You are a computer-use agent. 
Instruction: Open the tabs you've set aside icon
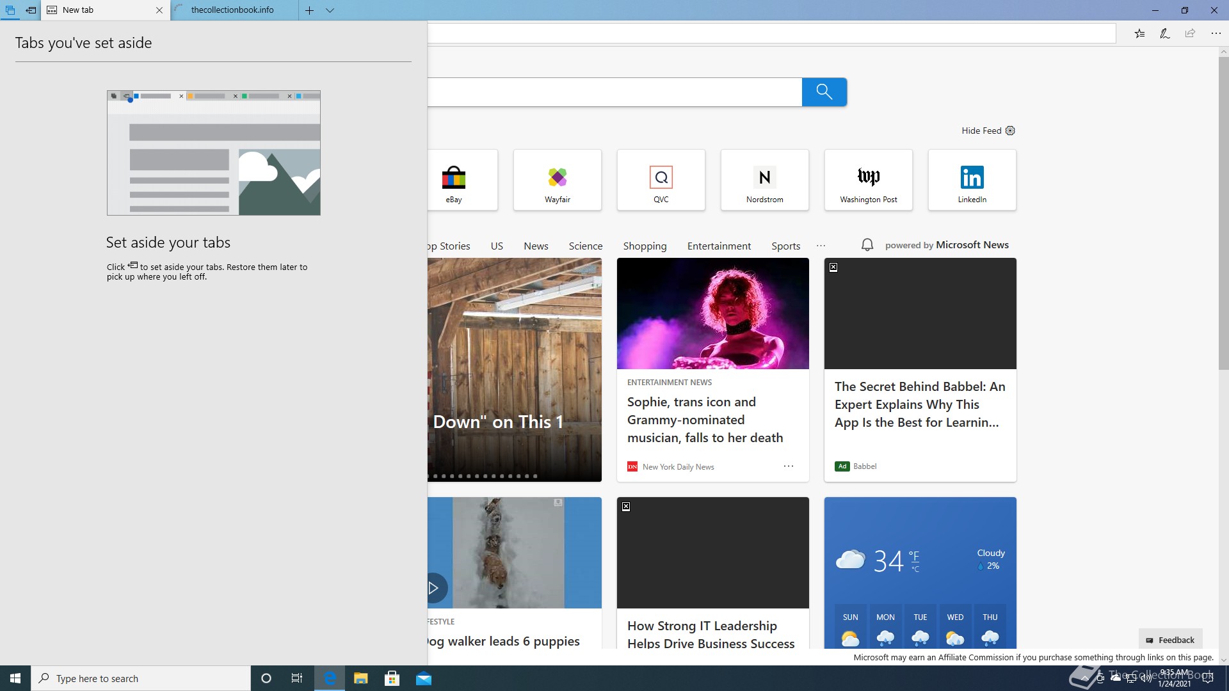pyautogui.click(x=10, y=10)
